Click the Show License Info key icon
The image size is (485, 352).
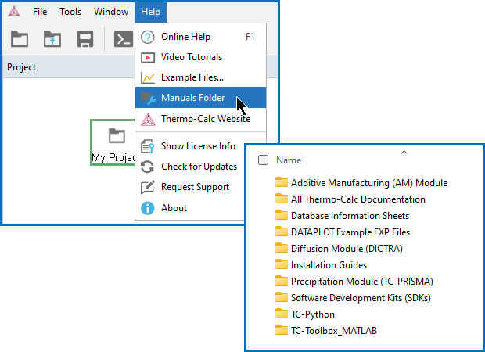coord(148,146)
